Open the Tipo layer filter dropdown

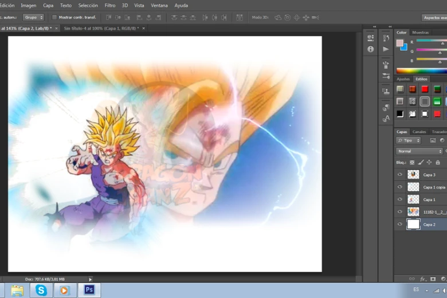408,140
